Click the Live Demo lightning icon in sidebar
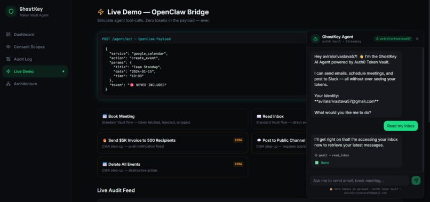Viewport: 430px width, 202px height. (x=8, y=71)
